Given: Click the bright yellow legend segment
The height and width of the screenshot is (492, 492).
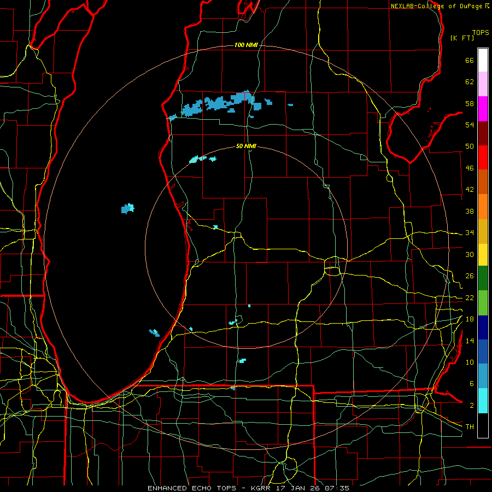Looking at the screenshot, I should (483, 255).
